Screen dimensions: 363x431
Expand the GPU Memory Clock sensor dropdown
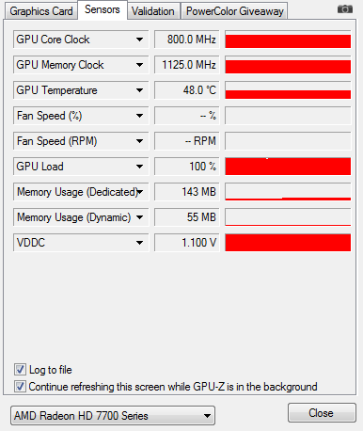click(x=139, y=65)
